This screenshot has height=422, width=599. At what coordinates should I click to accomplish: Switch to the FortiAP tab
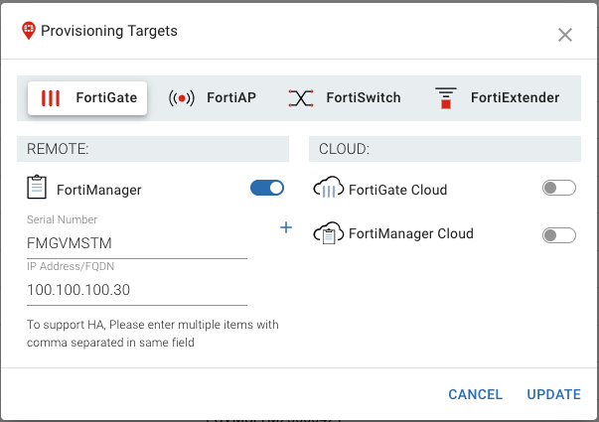(x=213, y=98)
